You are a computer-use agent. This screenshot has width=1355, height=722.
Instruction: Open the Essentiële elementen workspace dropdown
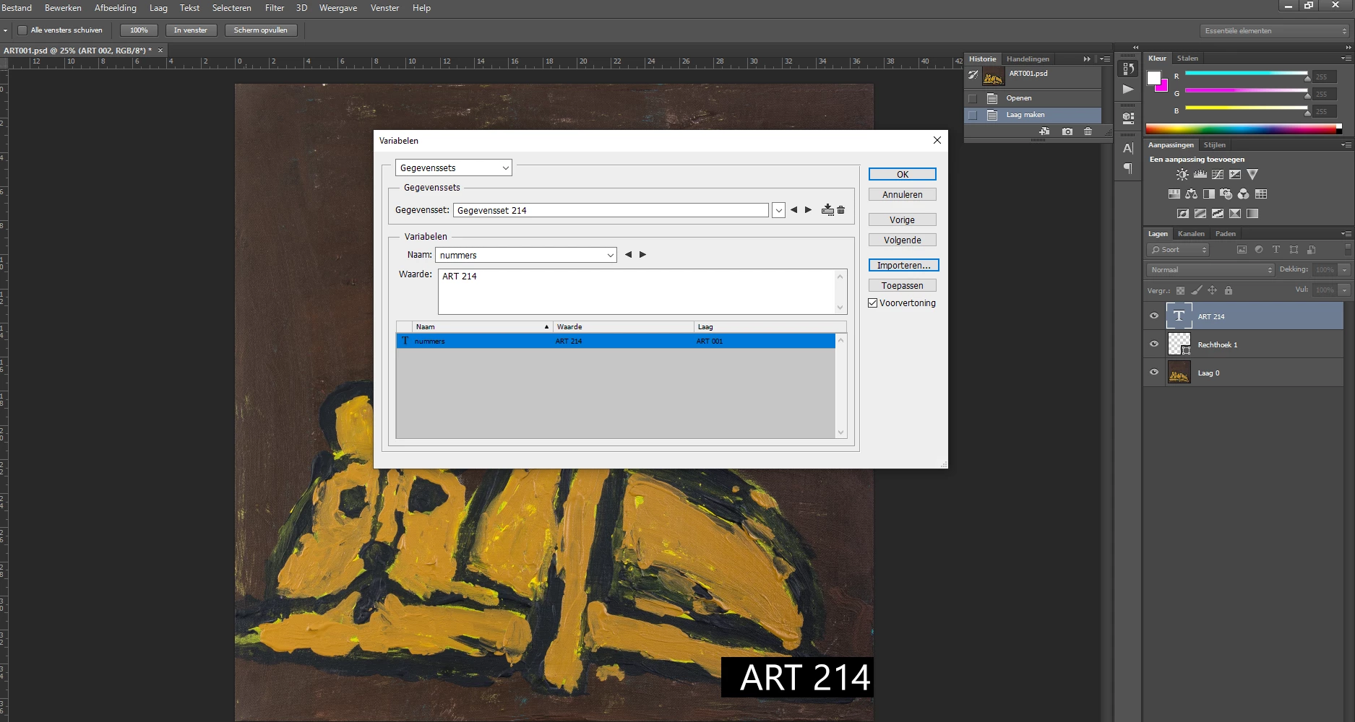[x=1275, y=31]
